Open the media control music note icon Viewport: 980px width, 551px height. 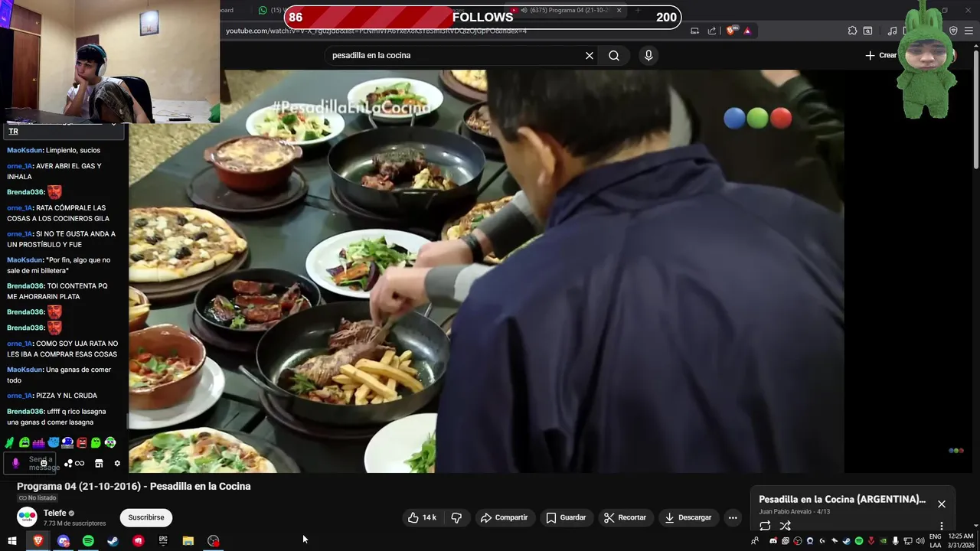[x=892, y=31]
